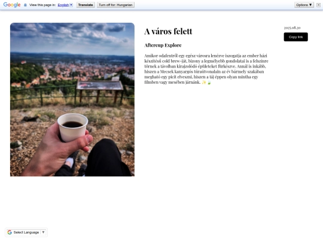Click the arrow on the Select Language widget
The width and height of the screenshot is (323, 242).
[x=43, y=232]
